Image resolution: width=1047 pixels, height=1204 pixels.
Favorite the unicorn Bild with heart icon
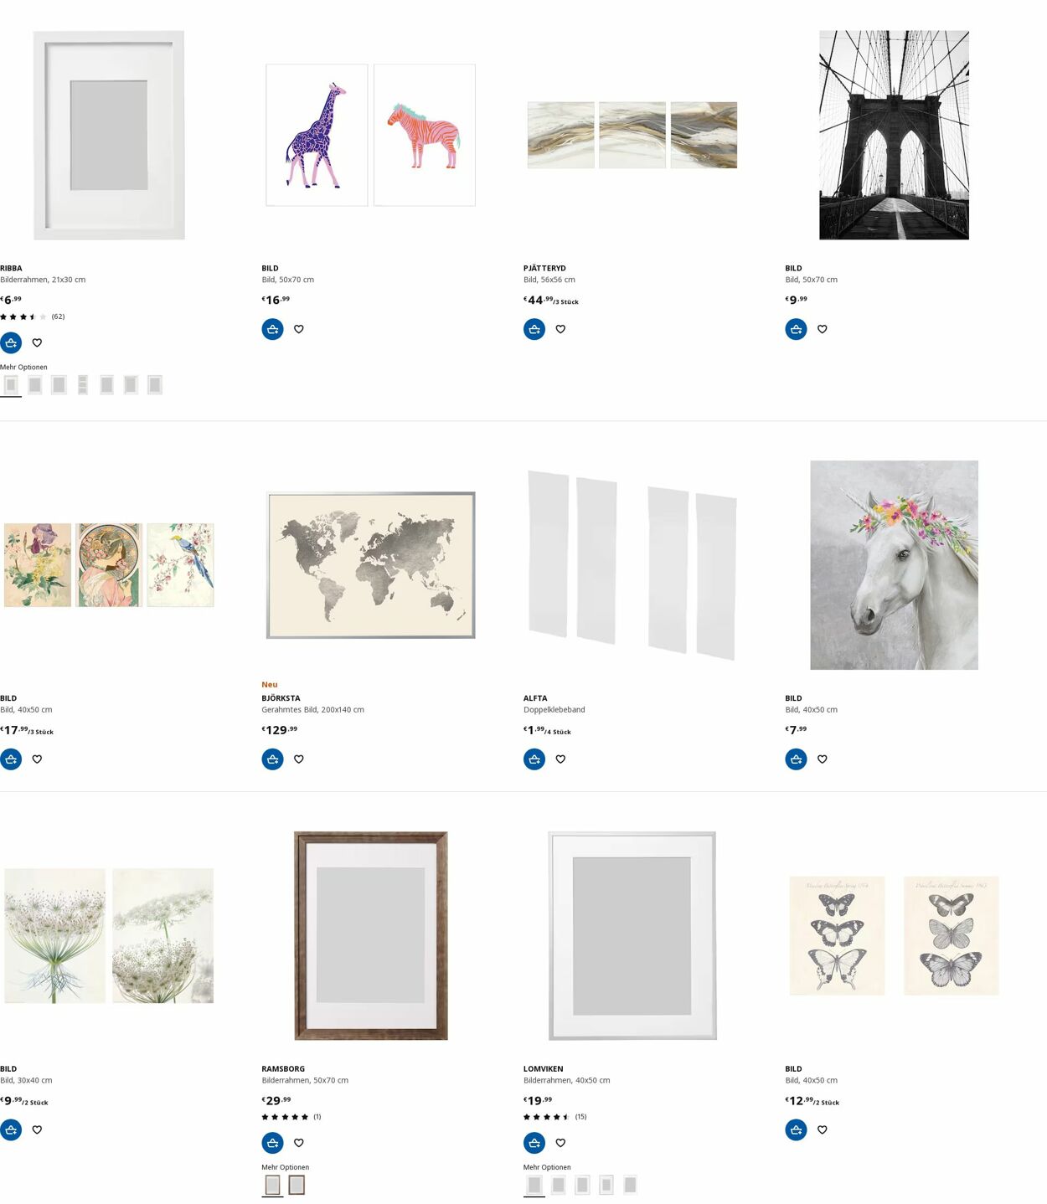pyautogui.click(x=823, y=759)
